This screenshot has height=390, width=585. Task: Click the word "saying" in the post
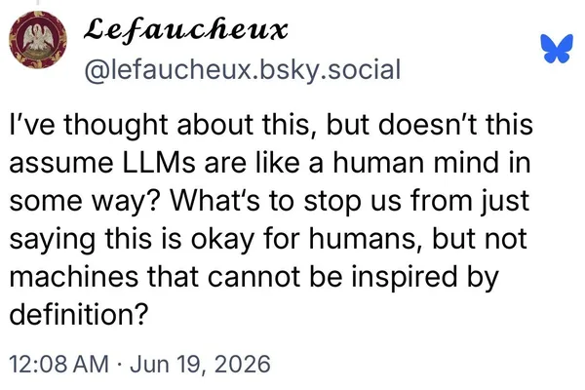pos(53,240)
